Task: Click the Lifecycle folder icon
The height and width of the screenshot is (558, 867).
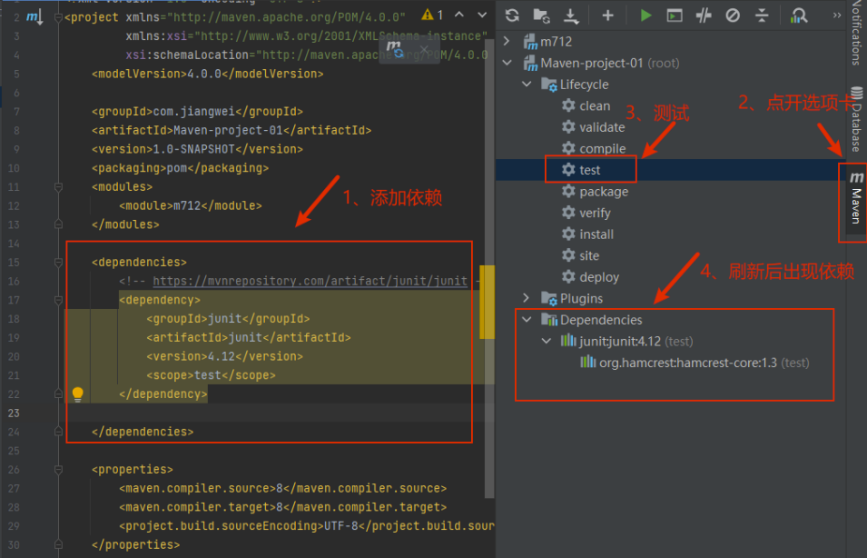Action: click(x=549, y=85)
